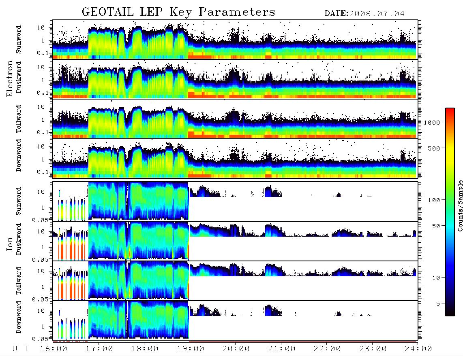
Task: Click the 22:00 time axis label
Action: click(x=327, y=349)
